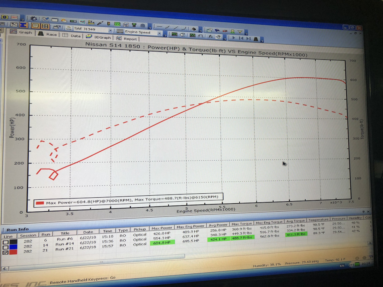Click the traffic light icon
This screenshot has height=287, width=383.
pyautogui.click(x=109, y=24)
